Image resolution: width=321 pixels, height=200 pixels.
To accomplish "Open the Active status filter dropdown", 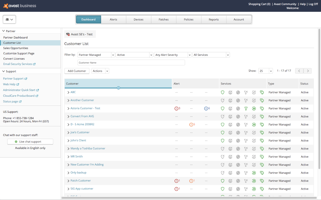I will tap(134, 55).
